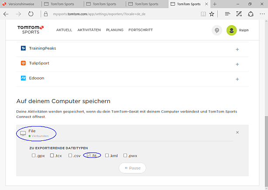The height and width of the screenshot is (190, 268).
Task: Open the PLANUNG menu item
Action: pos(115,30)
